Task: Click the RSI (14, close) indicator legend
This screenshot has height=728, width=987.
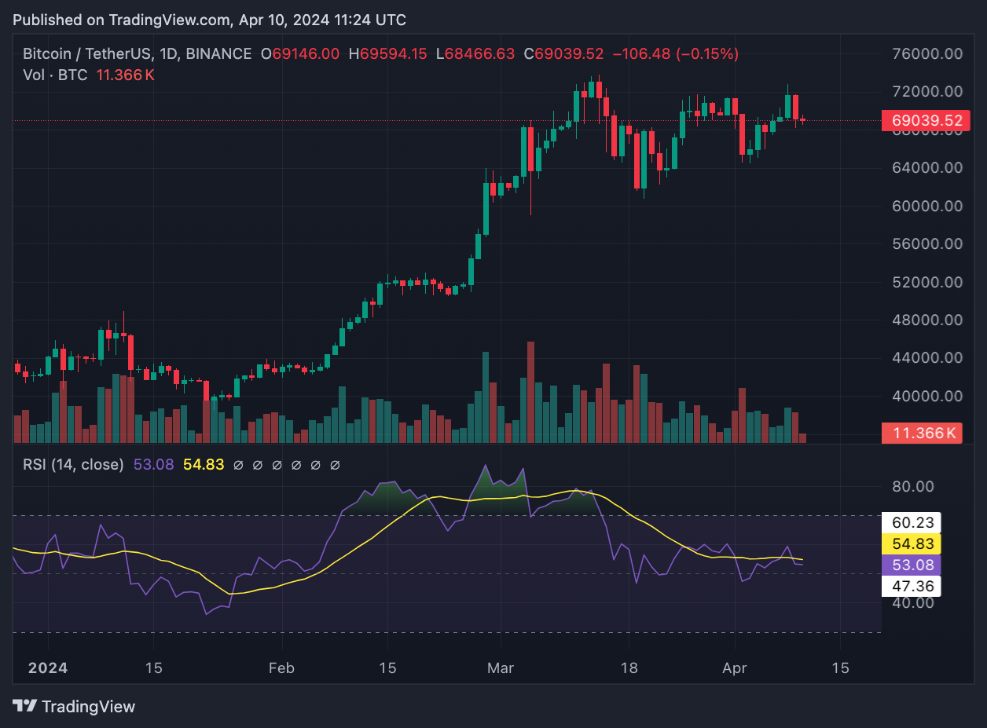Action: tap(73, 464)
